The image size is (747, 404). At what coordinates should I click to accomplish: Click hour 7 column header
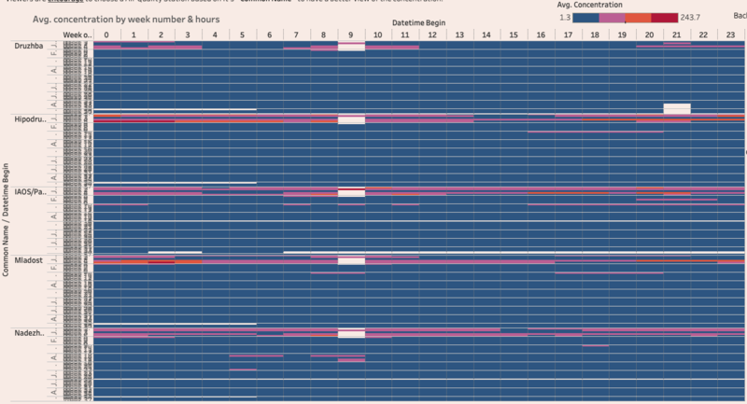(297, 35)
